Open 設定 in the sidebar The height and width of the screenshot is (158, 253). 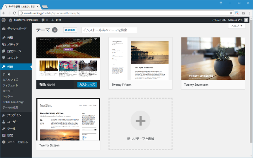pos(16,135)
